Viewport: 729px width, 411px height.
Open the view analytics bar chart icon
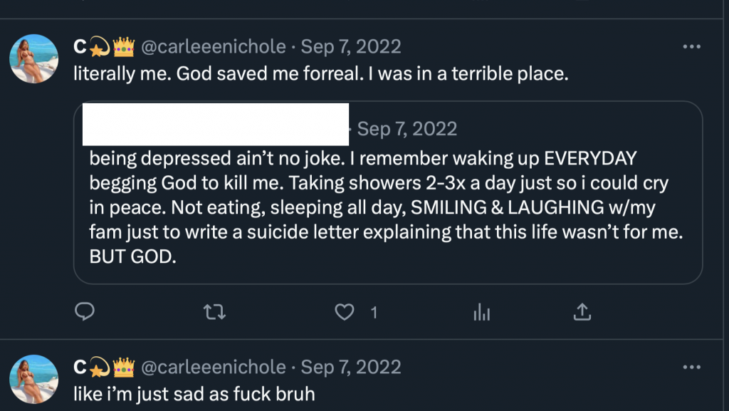tap(482, 311)
